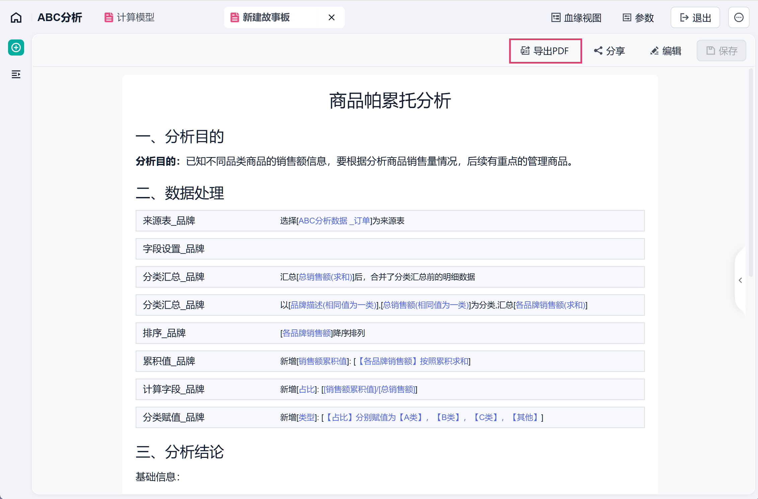The height and width of the screenshot is (499, 758).
Task: Open 血缘视图 lineage view
Action: point(576,18)
